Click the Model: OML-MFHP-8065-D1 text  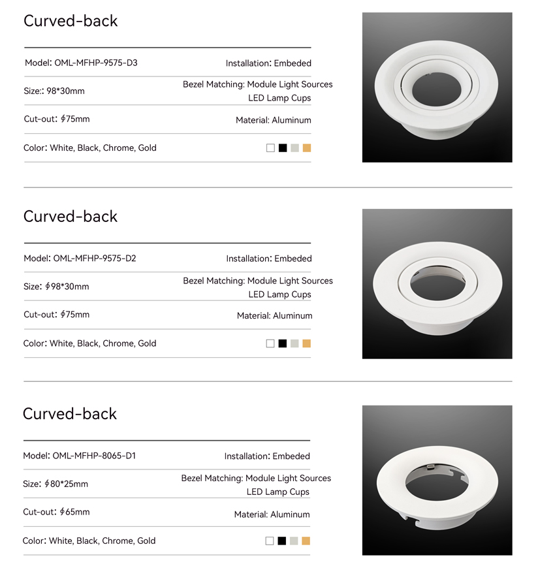[x=79, y=456]
